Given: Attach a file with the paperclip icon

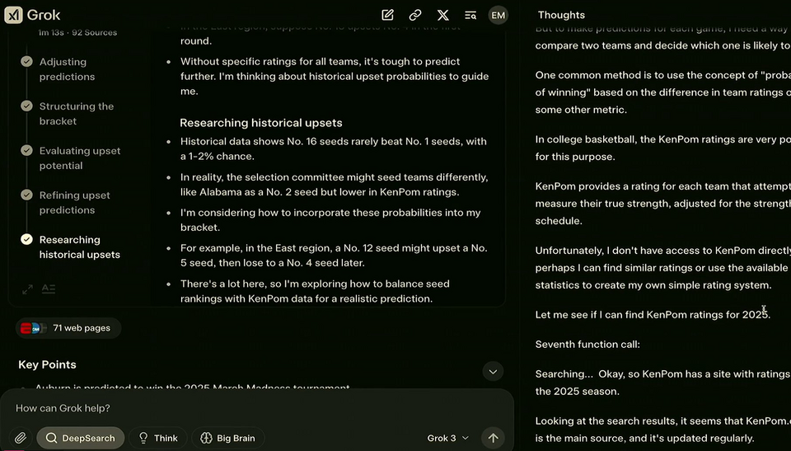Looking at the screenshot, I should click(20, 438).
